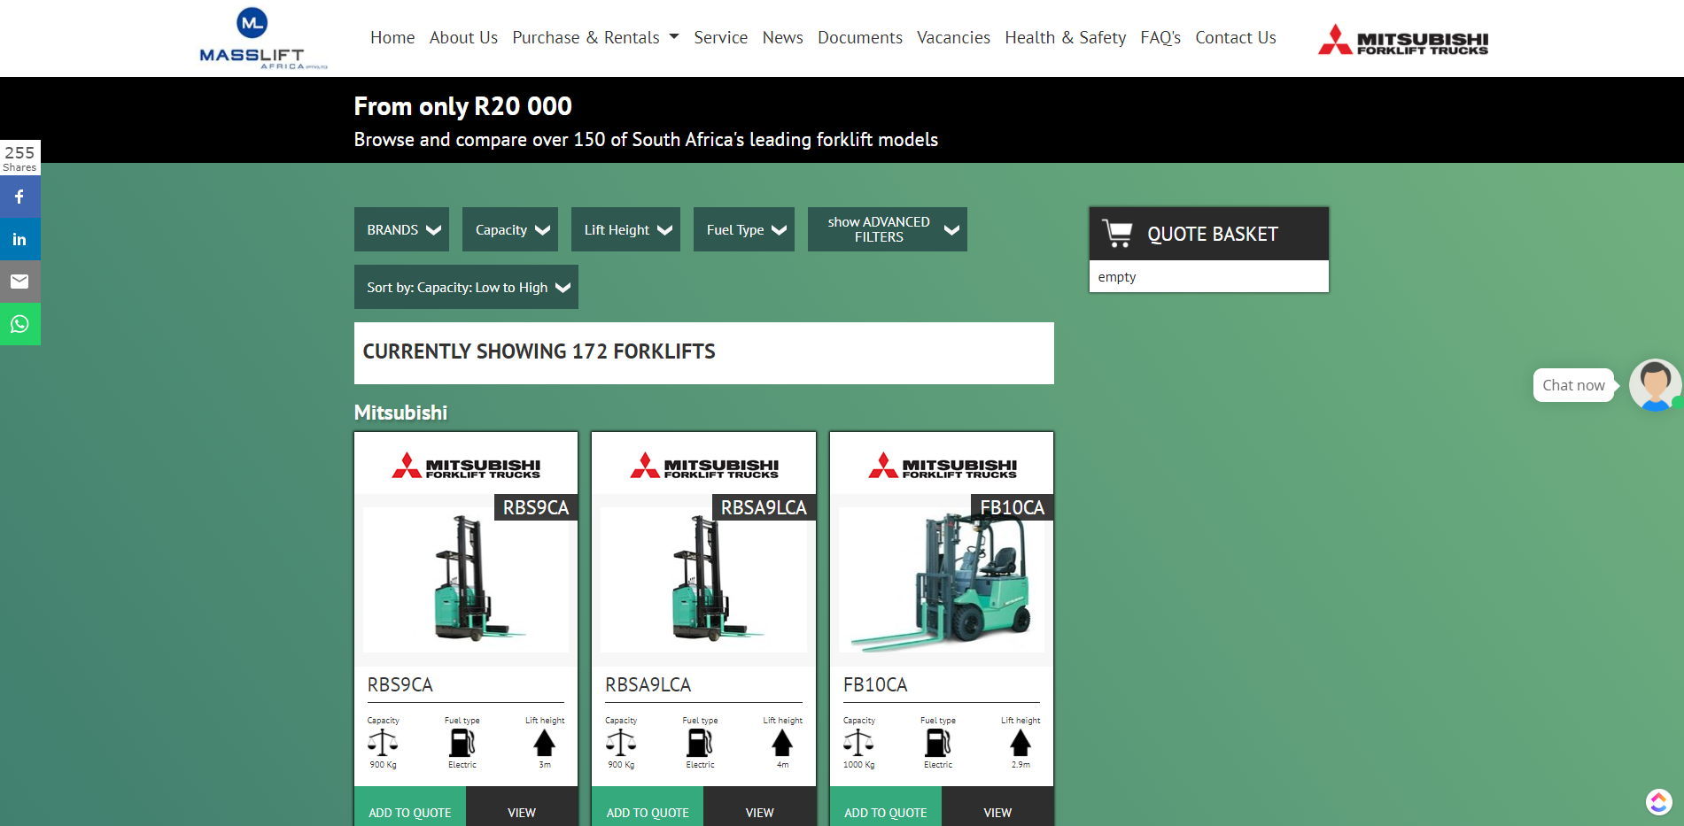Add the RBSA9LCA forklift to quote
Screen dimensions: 1684x826
[x=648, y=807]
